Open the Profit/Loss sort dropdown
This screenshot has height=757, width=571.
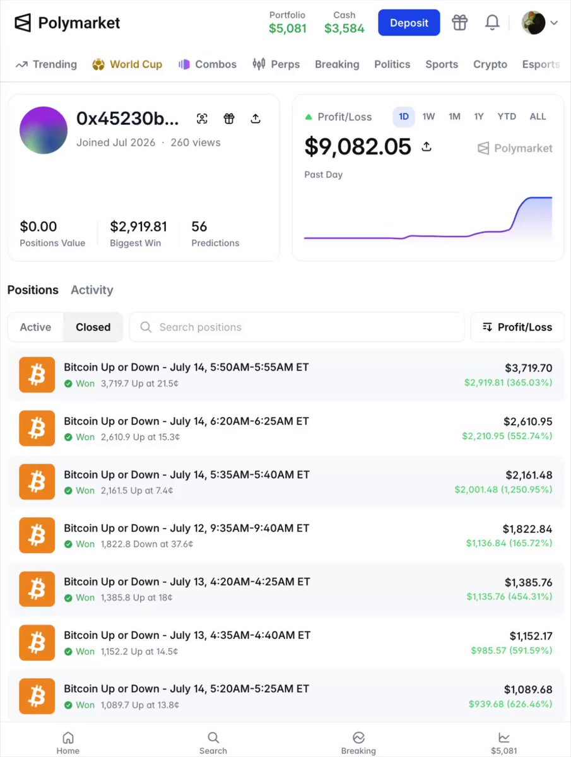click(x=517, y=327)
